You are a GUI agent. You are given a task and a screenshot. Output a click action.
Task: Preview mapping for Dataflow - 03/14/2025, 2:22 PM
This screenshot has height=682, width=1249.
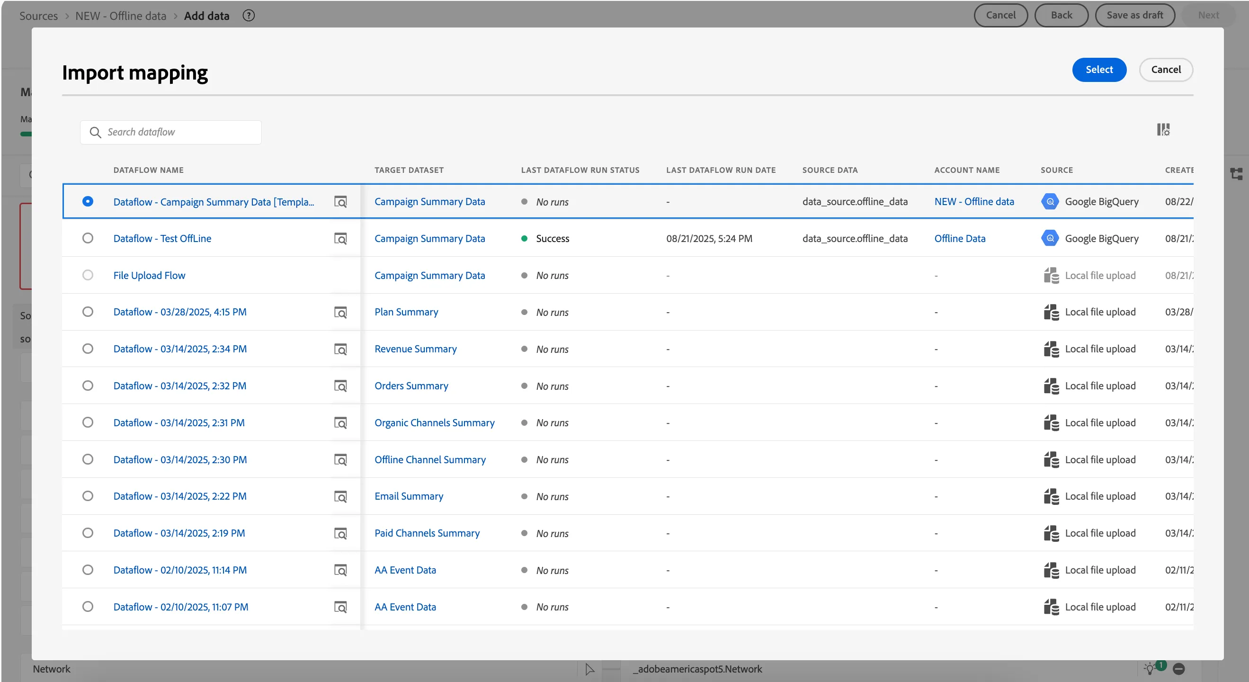(x=340, y=497)
